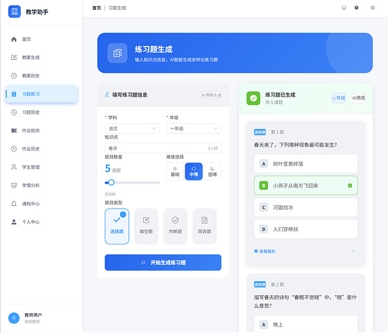Click the bell icon beside 通知中心

click(14, 204)
